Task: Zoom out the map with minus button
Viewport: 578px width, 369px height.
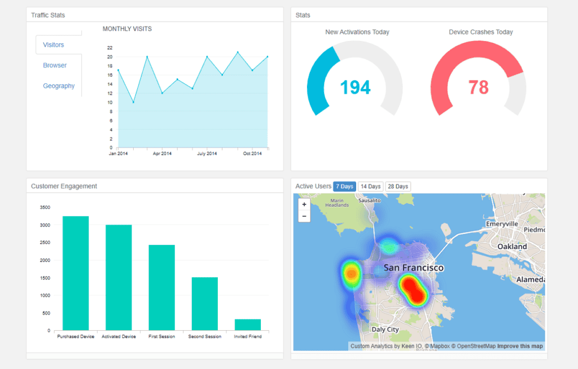Action: point(304,216)
